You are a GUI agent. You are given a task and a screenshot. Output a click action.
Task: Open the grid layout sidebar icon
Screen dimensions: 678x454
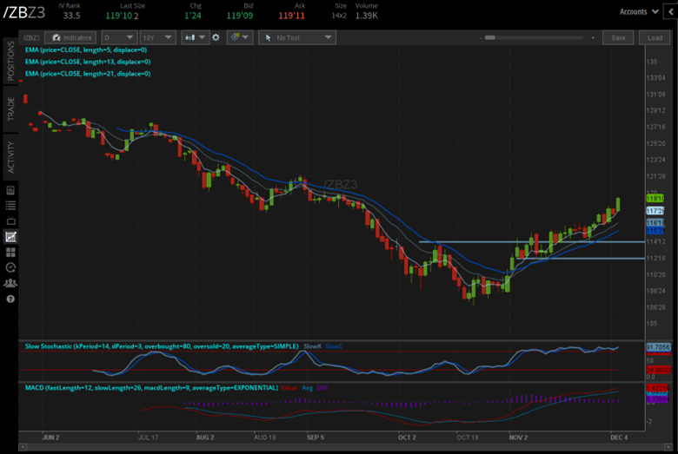point(10,252)
